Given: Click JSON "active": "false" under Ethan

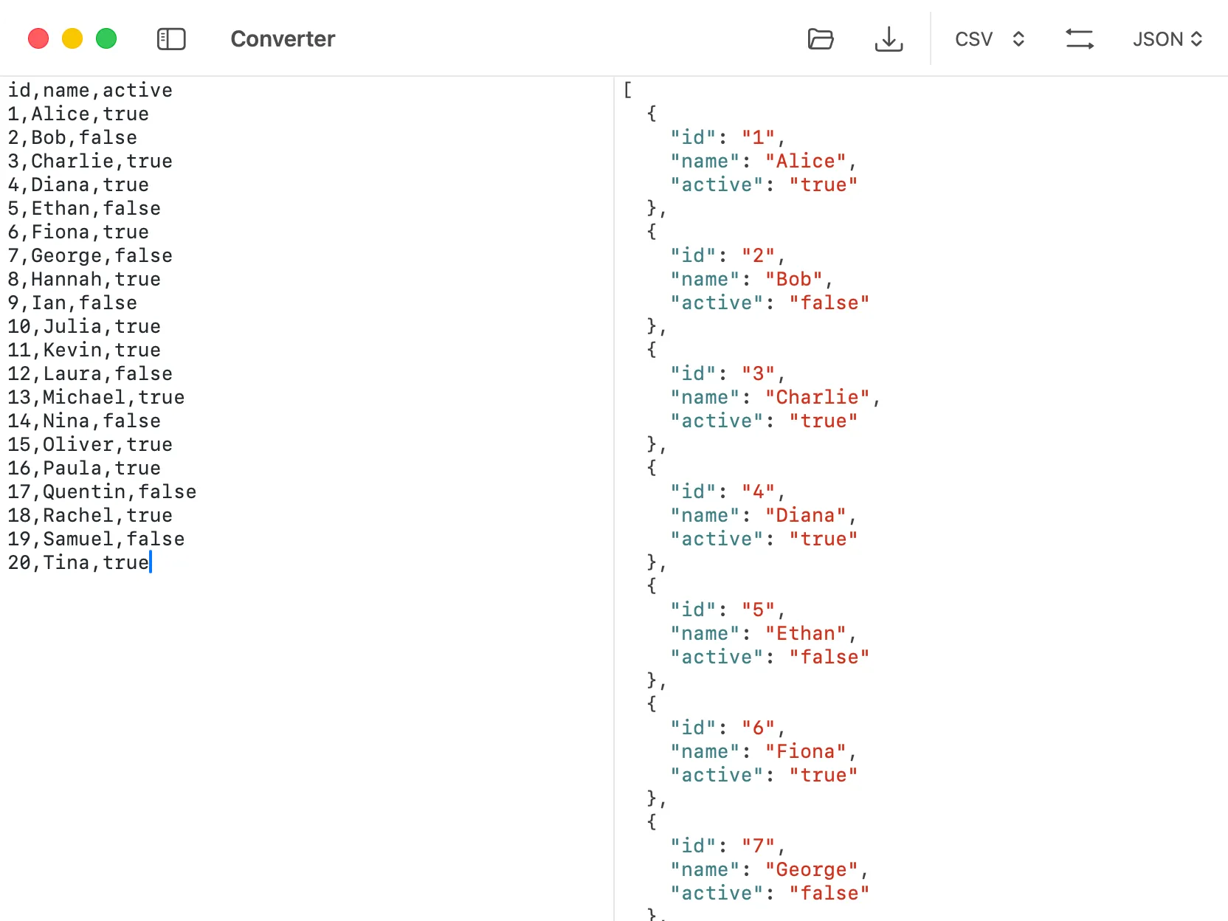Looking at the screenshot, I should tap(770, 657).
